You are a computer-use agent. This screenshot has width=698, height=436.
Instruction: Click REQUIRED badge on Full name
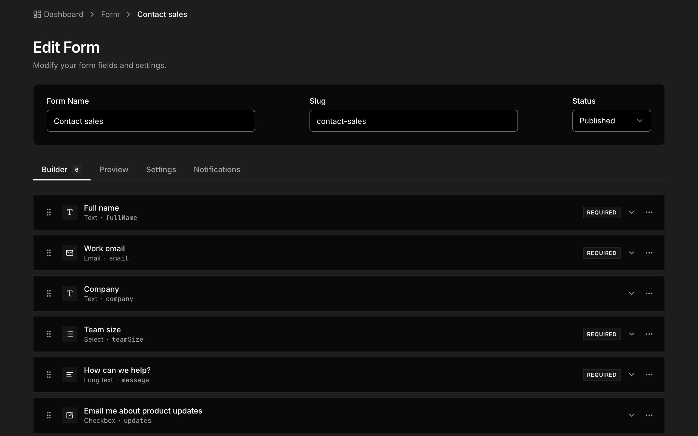pos(602,213)
